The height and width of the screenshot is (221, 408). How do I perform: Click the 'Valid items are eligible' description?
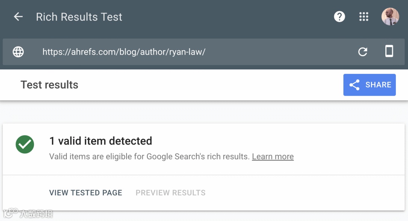150,157
